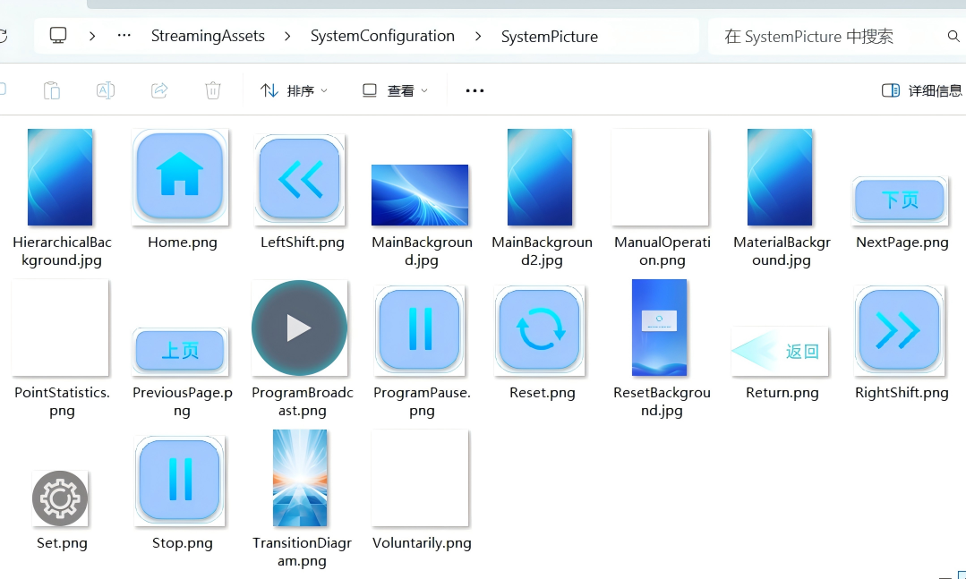This screenshot has height=579, width=966.
Task: Click the rename icon in toolbar
Action: [106, 90]
